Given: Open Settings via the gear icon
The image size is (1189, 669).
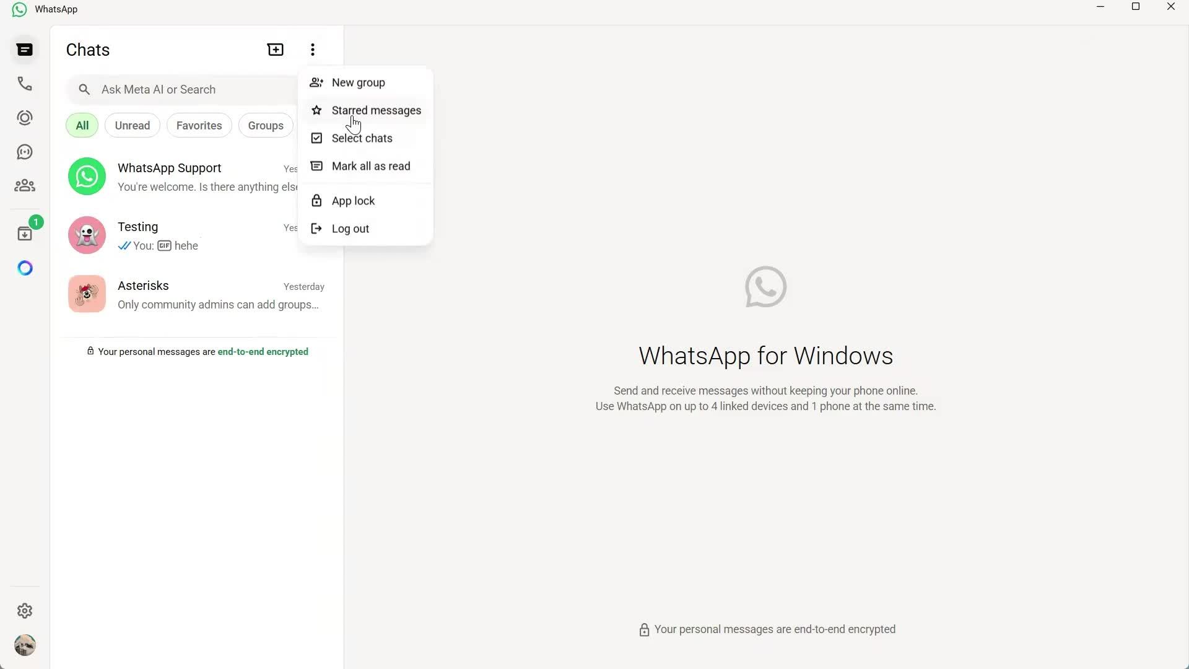Looking at the screenshot, I should pos(25,611).
